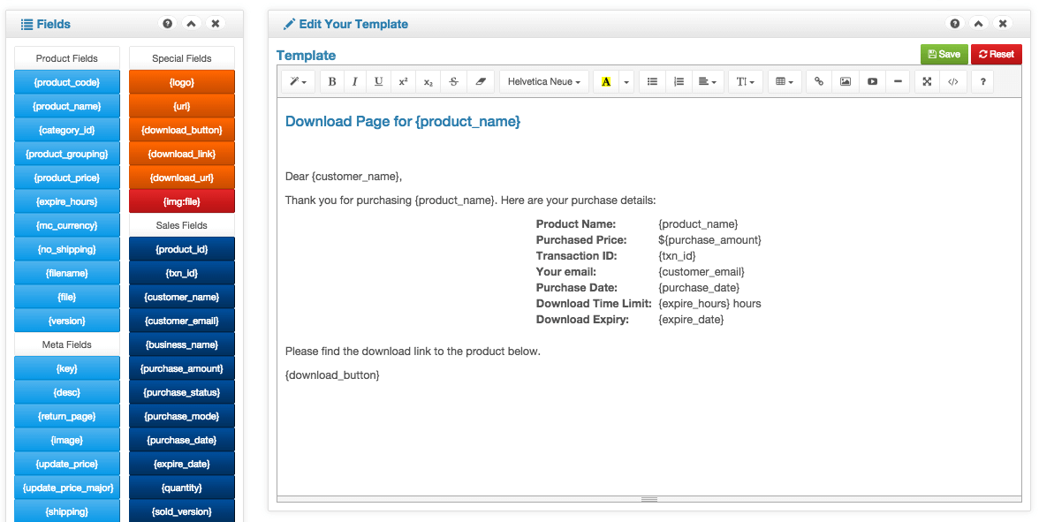Insert a picture using the image icon
Image resolution: width=1039 pixels, height=522 pixels.
click(845, 81)
